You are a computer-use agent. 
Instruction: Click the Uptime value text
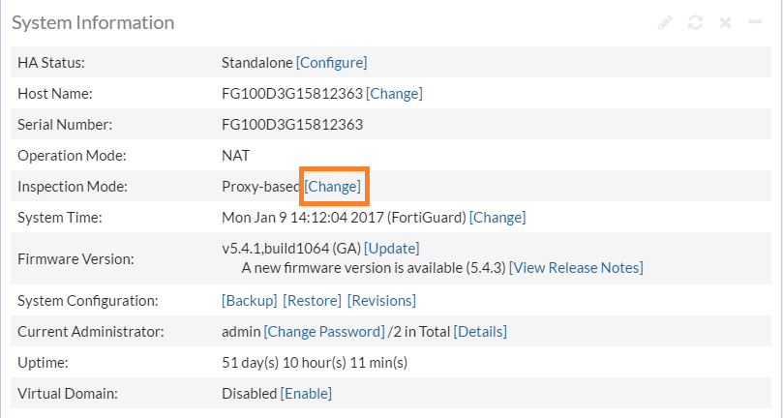(315, 362)
